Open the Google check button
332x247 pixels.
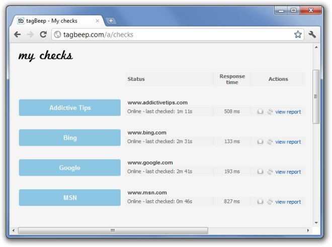pos(70,168)
